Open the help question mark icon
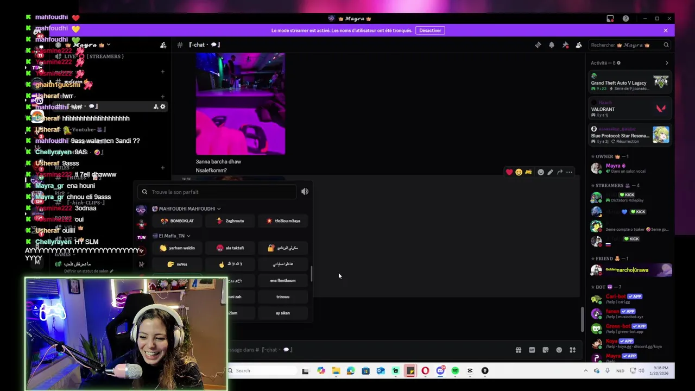 click(x=625, y=18)
